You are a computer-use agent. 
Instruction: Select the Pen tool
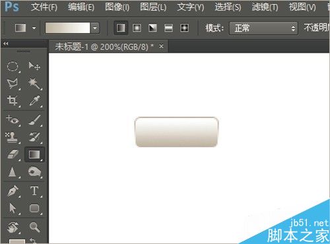(x=13, y=191)
